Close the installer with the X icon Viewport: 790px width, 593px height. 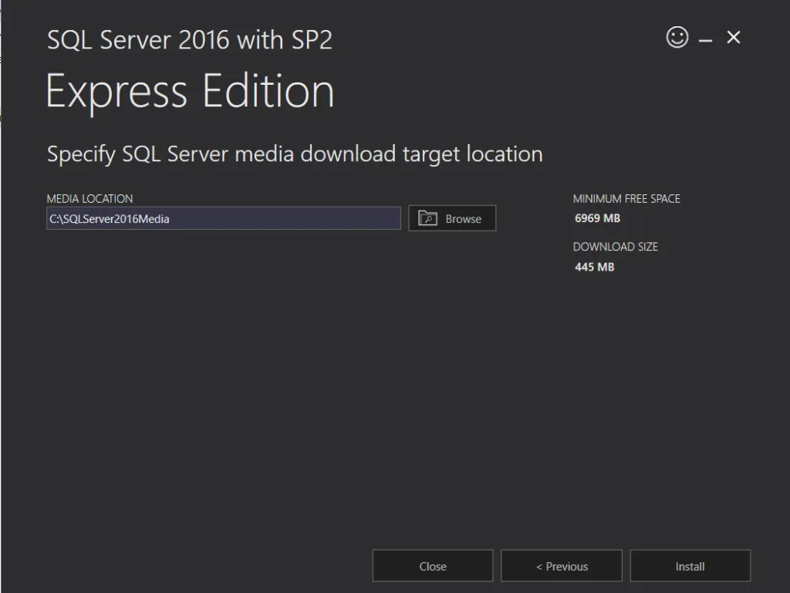pos(733,37)
